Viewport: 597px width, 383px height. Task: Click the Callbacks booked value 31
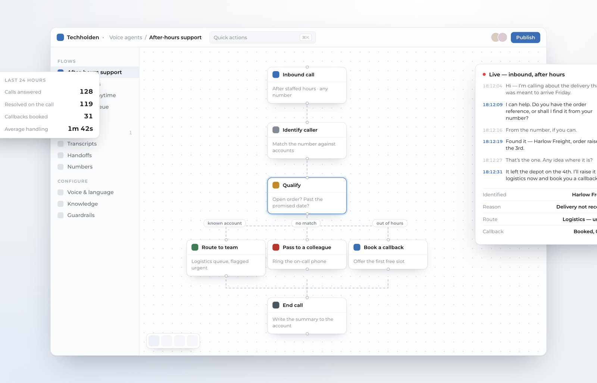(88, 116)
